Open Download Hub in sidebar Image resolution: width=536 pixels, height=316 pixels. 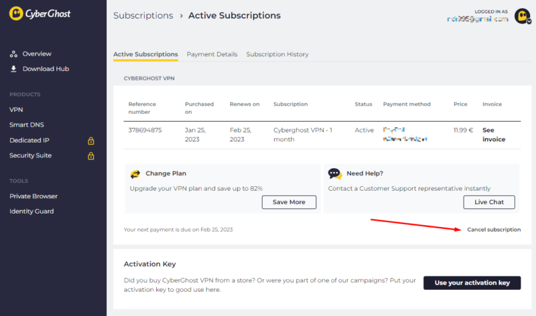[46, 69]
